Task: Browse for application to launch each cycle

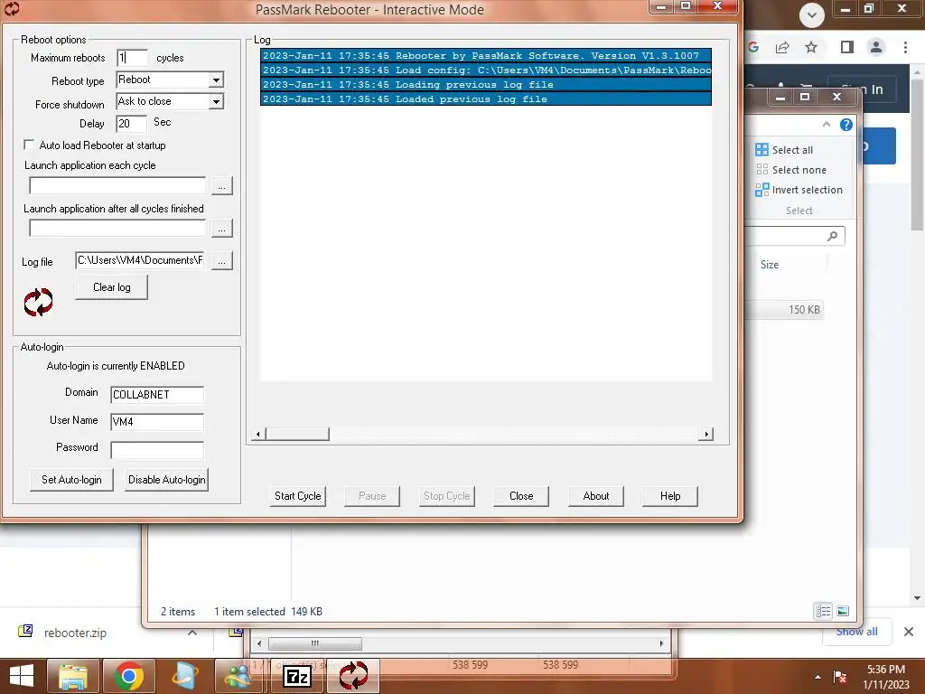Action: pyautogui.click(x=222, y=186)
